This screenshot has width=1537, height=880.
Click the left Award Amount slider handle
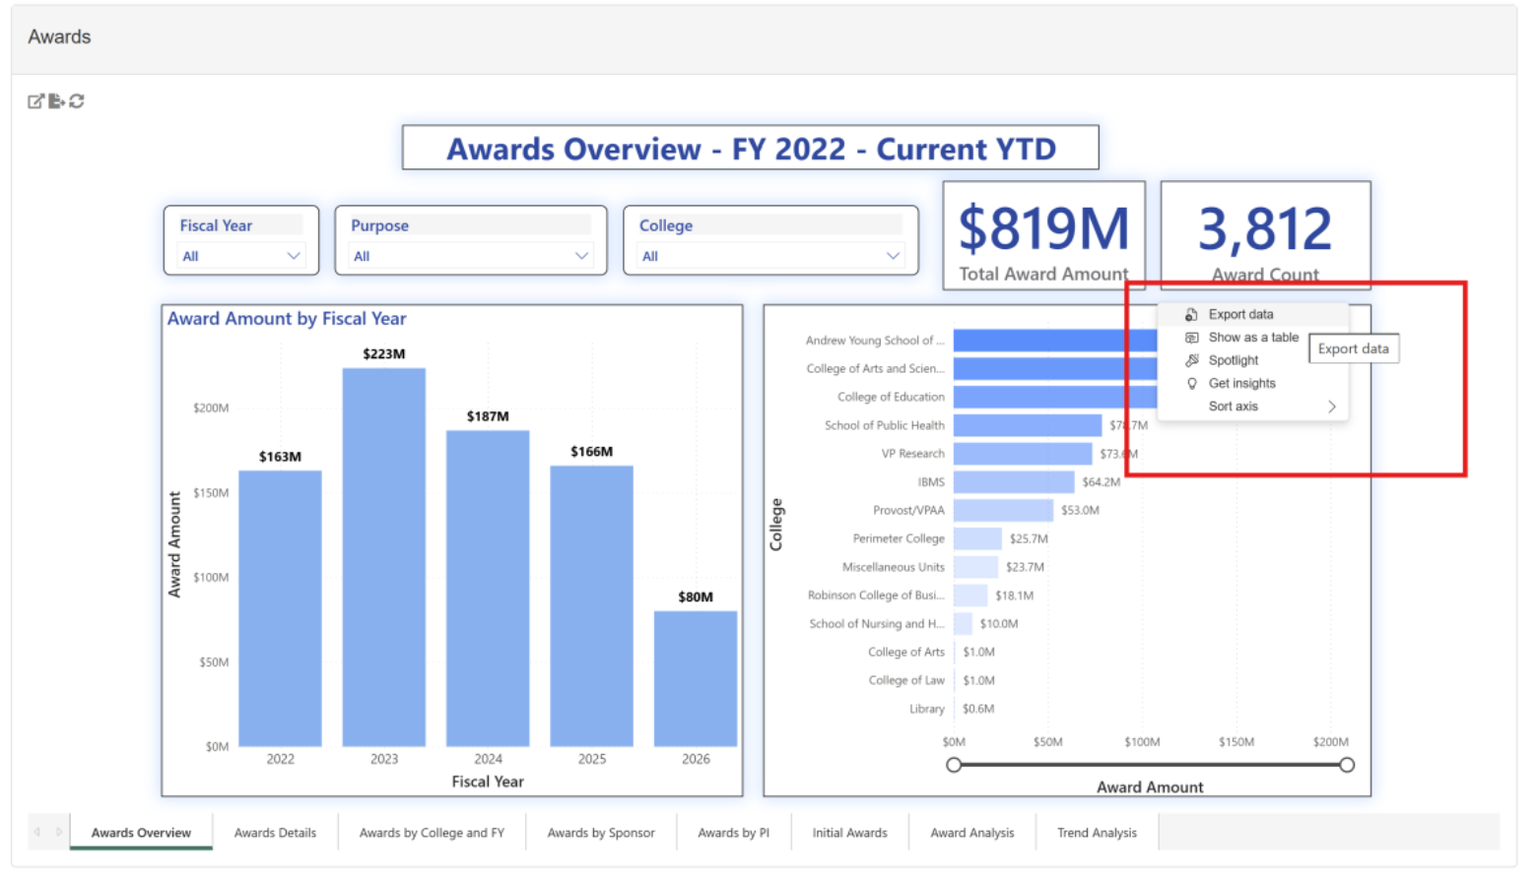(954, 765)
